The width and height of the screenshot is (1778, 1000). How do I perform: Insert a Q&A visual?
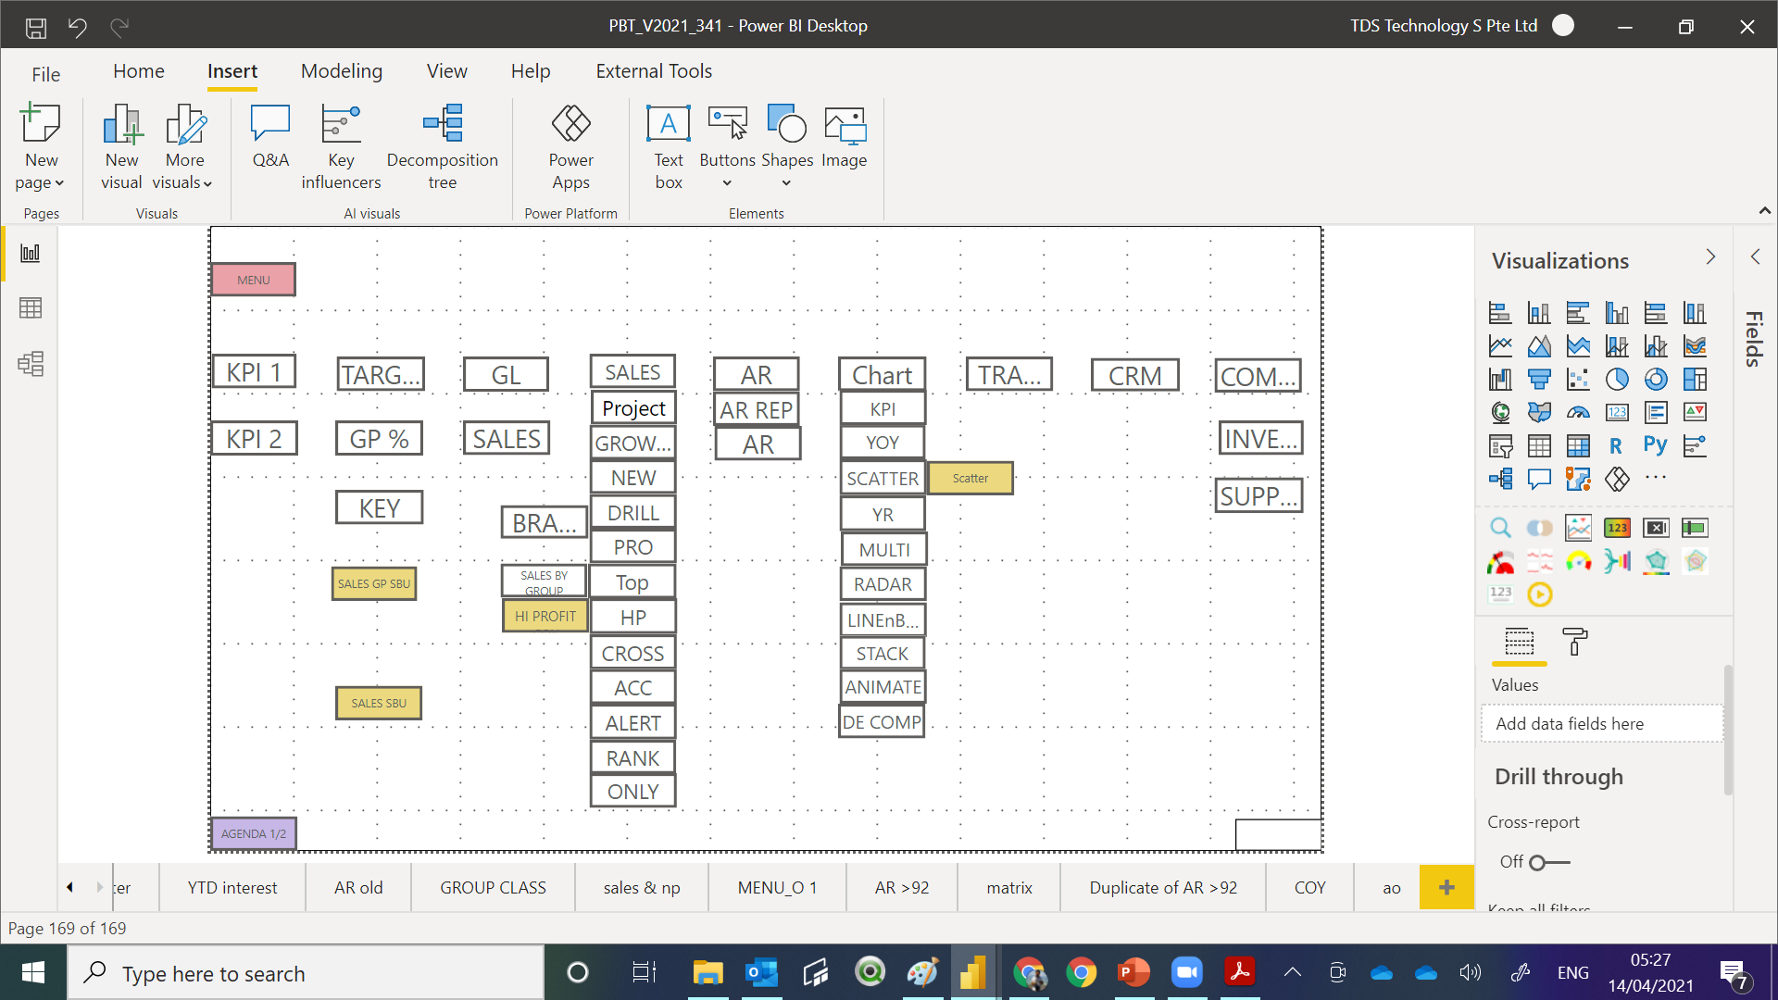click(x=270, y=136)
